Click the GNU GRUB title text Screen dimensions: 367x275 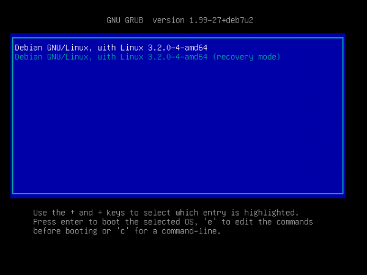point(125,20)
